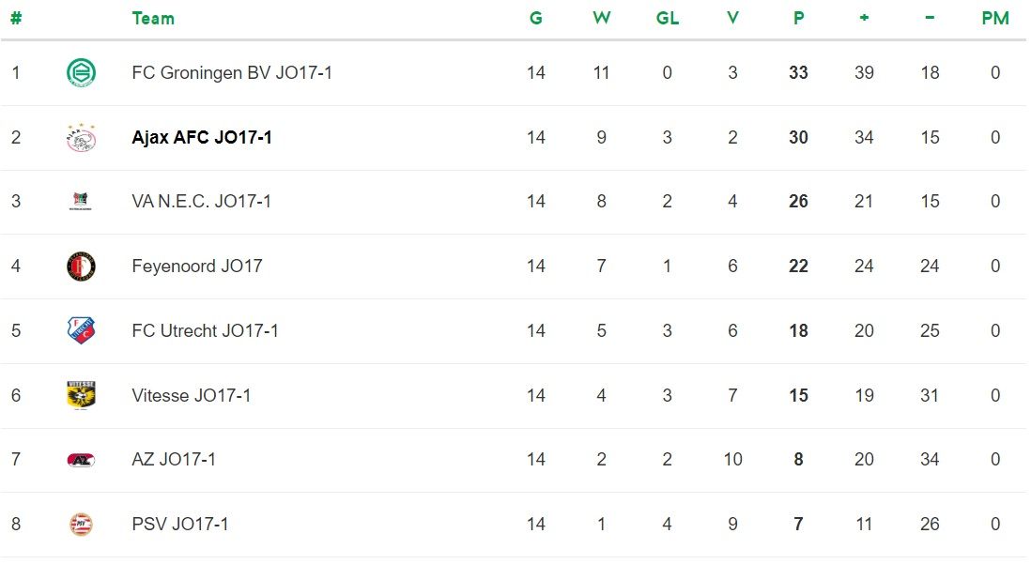Click the Team column header
Image resolution: width=1031 pixels, height=564 pixels.
pos(153,18)
